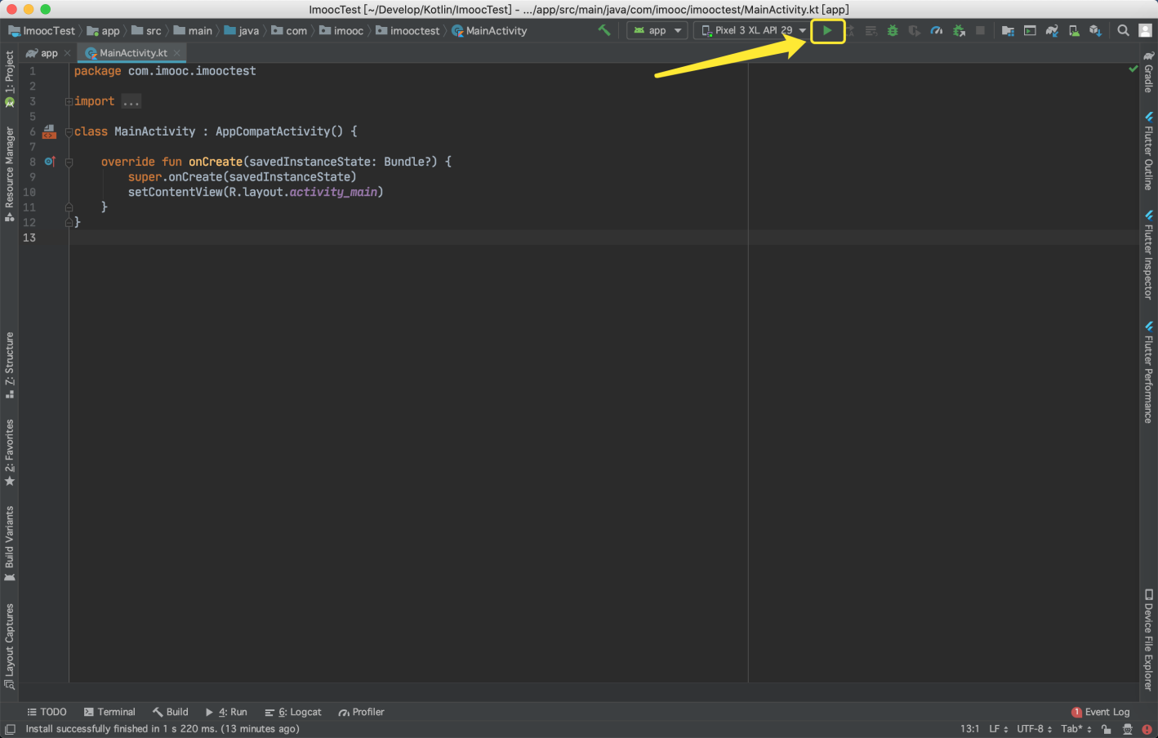Click Run with Coverage icon
Image resolution: width=1158 pixels, height=738 pixels.
click(x=915, y=30)
